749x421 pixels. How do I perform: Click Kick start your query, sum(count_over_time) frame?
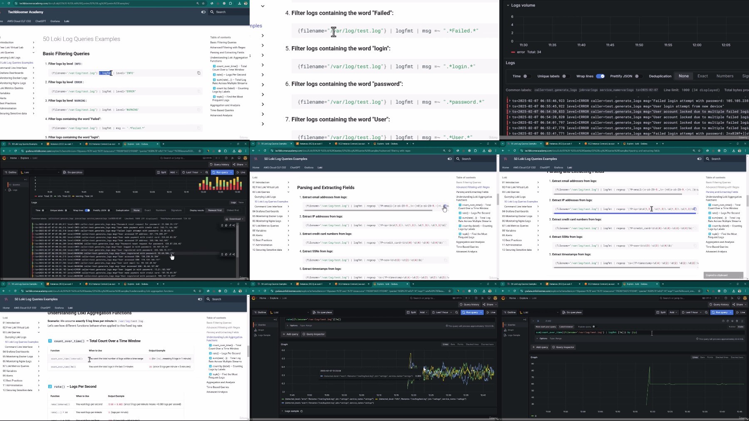546,326
